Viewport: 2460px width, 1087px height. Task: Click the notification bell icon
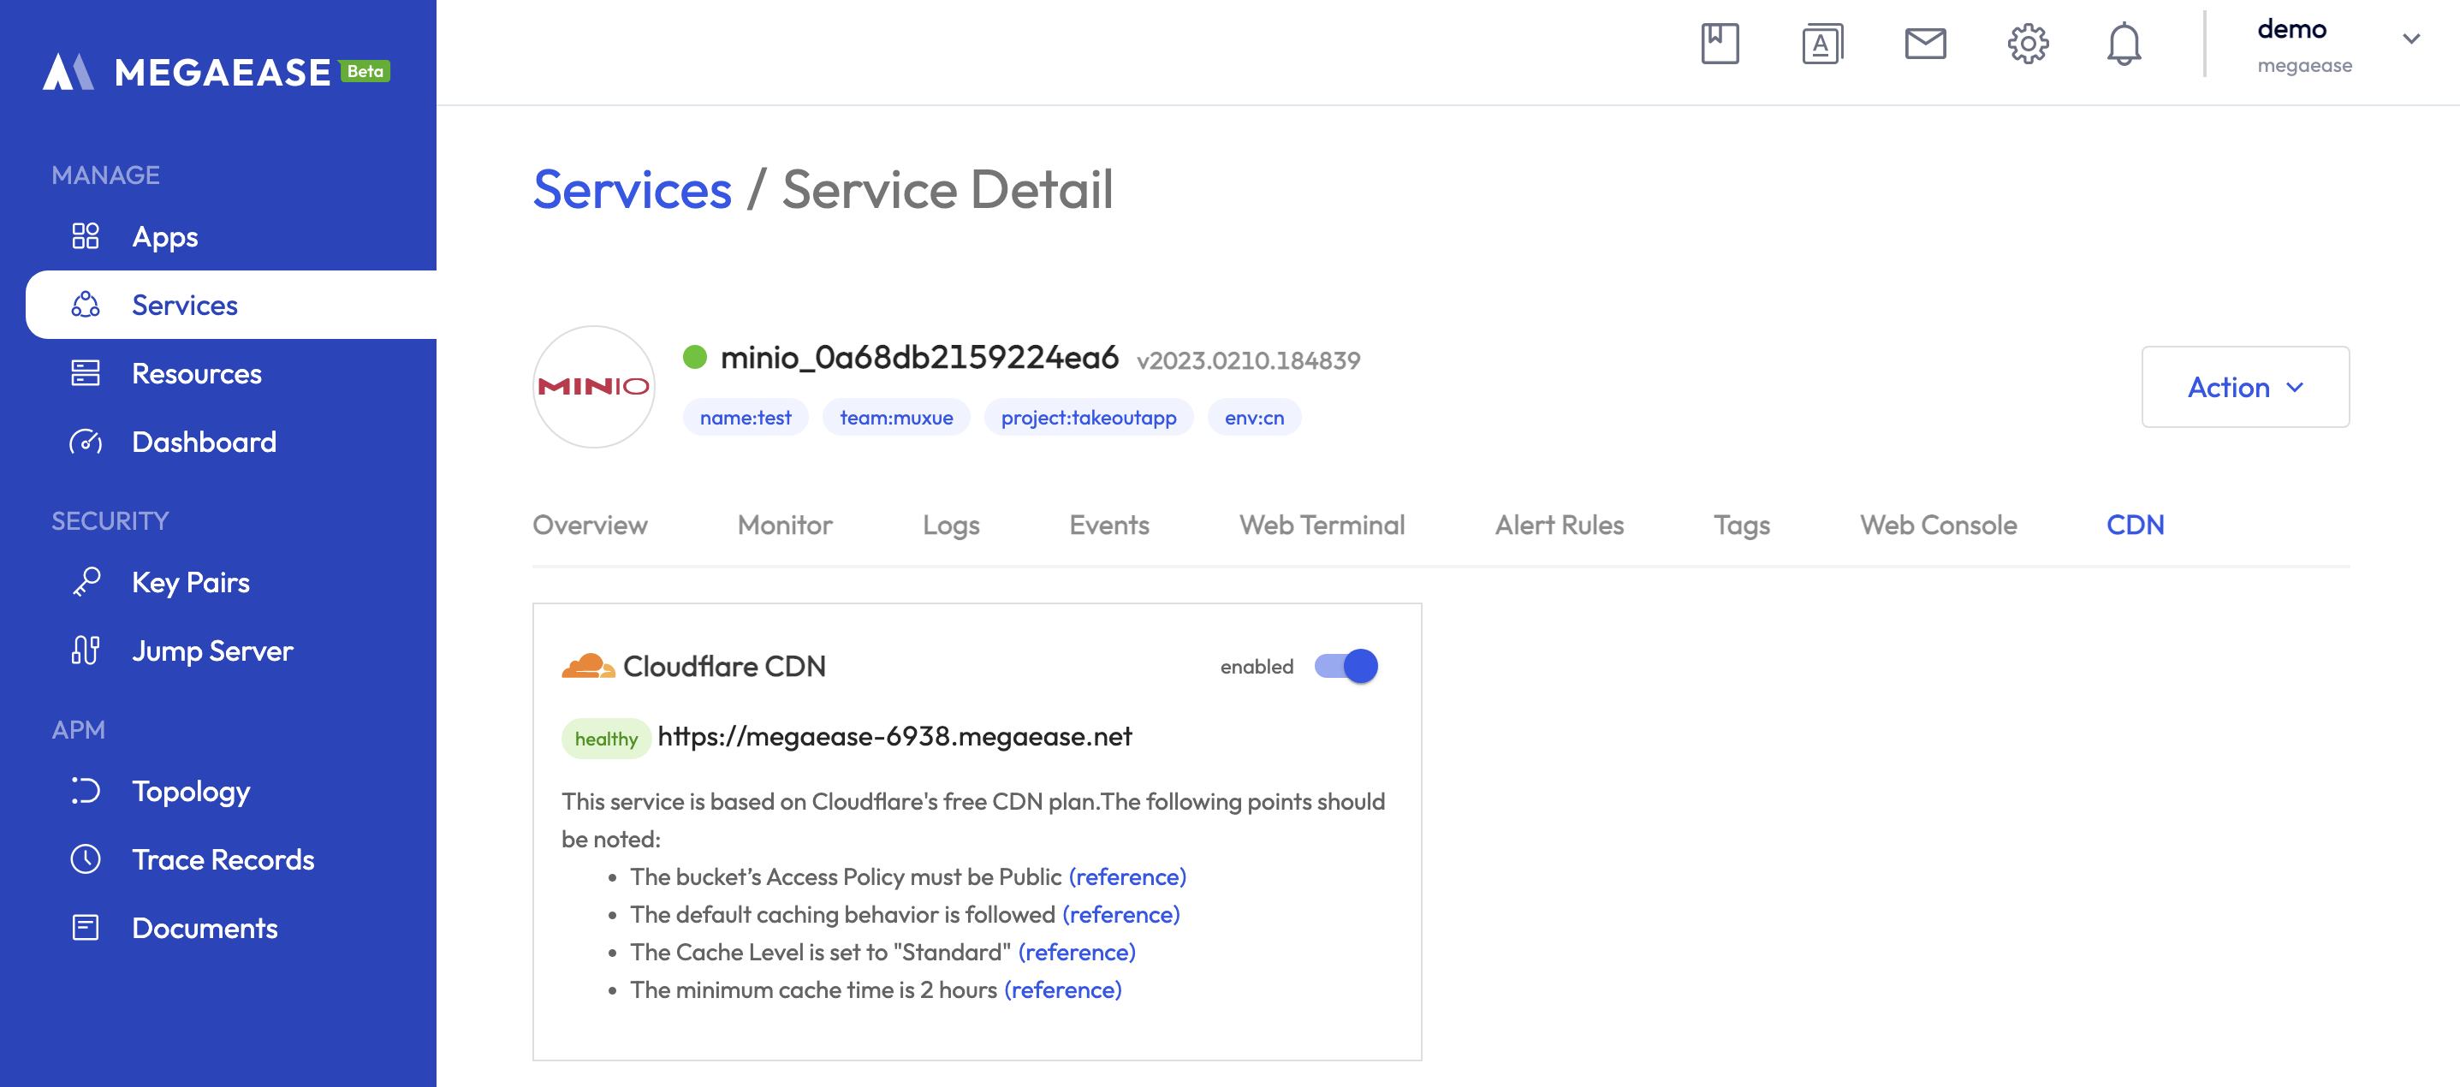pyautogui.click(x=2123, y=44)
